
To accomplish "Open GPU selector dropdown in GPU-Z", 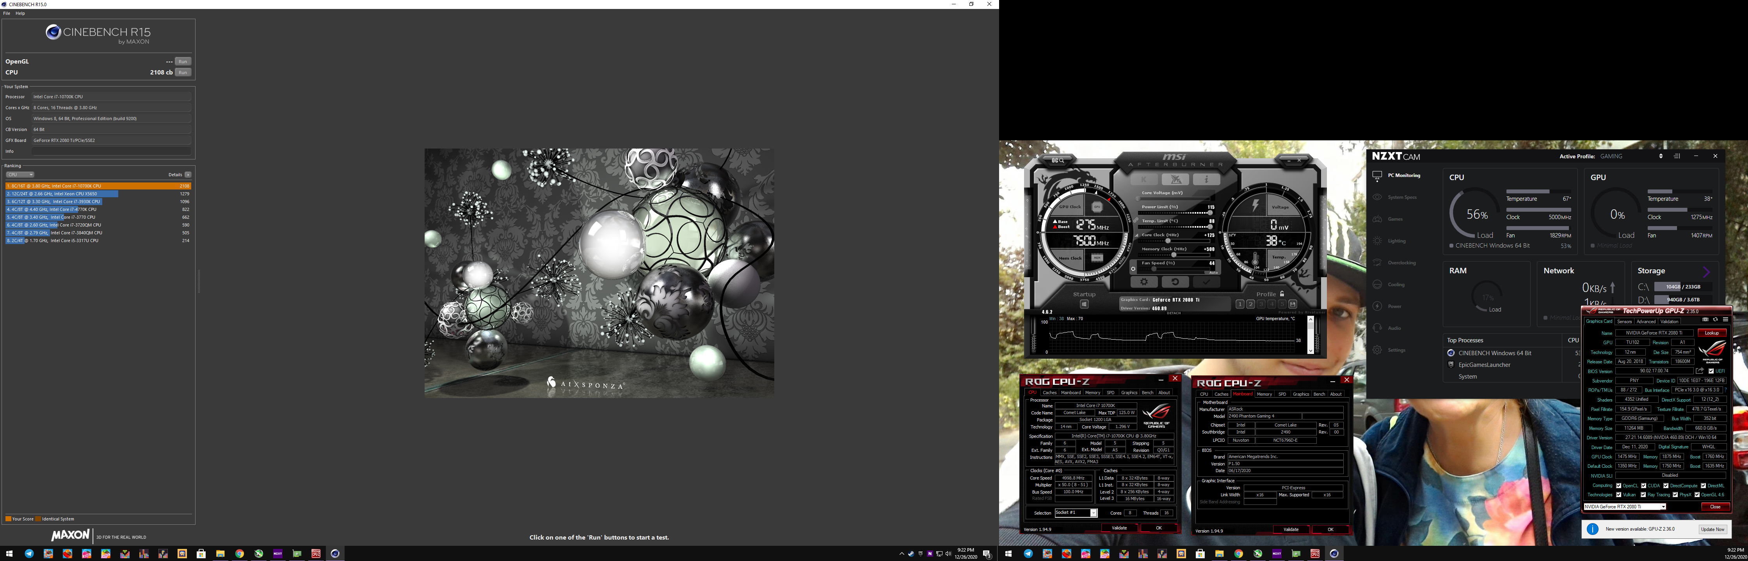I will (x=1625, y=507).
